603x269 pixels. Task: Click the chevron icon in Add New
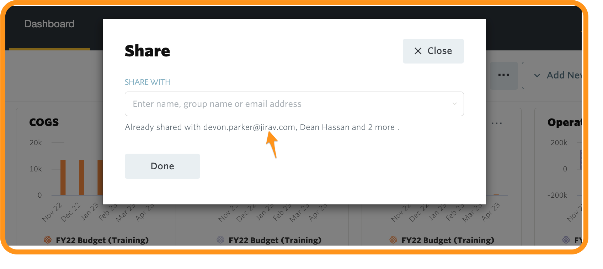537,76
